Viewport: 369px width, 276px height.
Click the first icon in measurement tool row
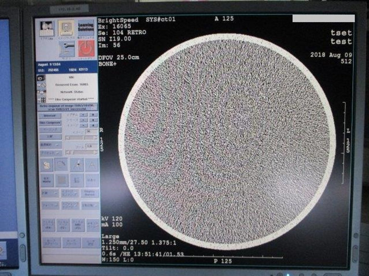coord(47,165)
